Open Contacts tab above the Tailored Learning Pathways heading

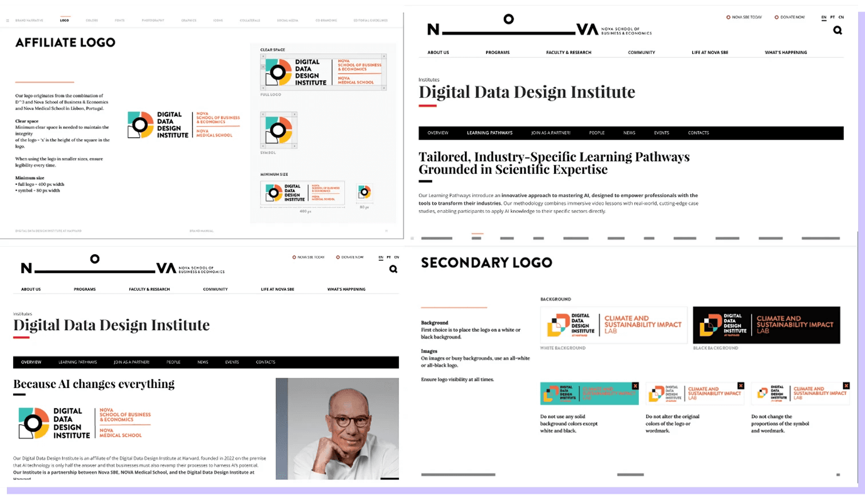coord(698,133)
